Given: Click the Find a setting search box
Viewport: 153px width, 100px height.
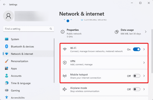Looking at the screenshot, I should pos(29,29).
